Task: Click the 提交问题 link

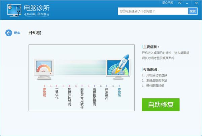Action: click(168, 3)
